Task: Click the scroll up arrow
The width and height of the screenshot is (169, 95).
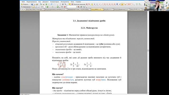Action: [x=148, y=12]
